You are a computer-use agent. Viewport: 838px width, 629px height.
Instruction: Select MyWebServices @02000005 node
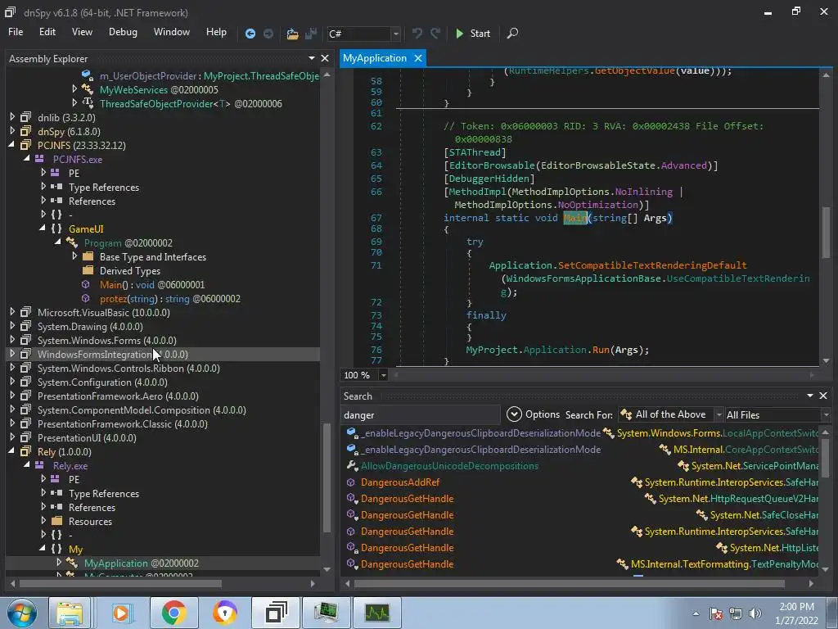pos(159,90)
